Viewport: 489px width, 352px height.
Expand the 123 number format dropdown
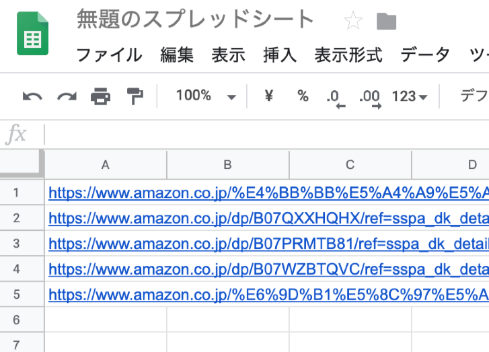click(409, 96)
